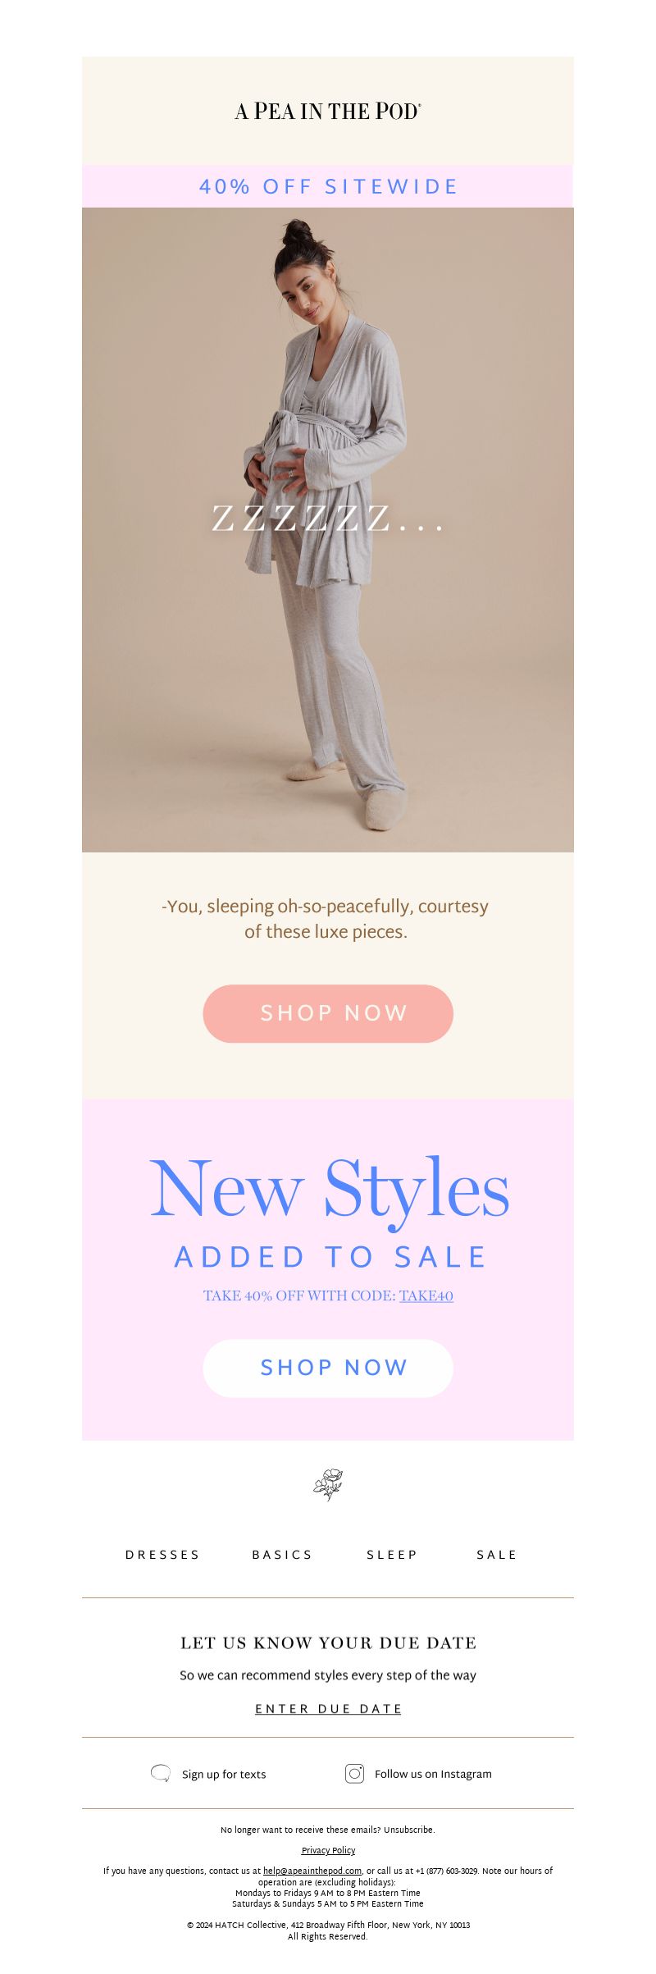Screen dimensions: 656x1974
Task: Click Follow us on Instagram
Action: 433,1774
